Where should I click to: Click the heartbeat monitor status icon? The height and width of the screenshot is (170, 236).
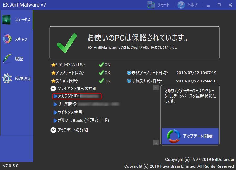point(7,20)
